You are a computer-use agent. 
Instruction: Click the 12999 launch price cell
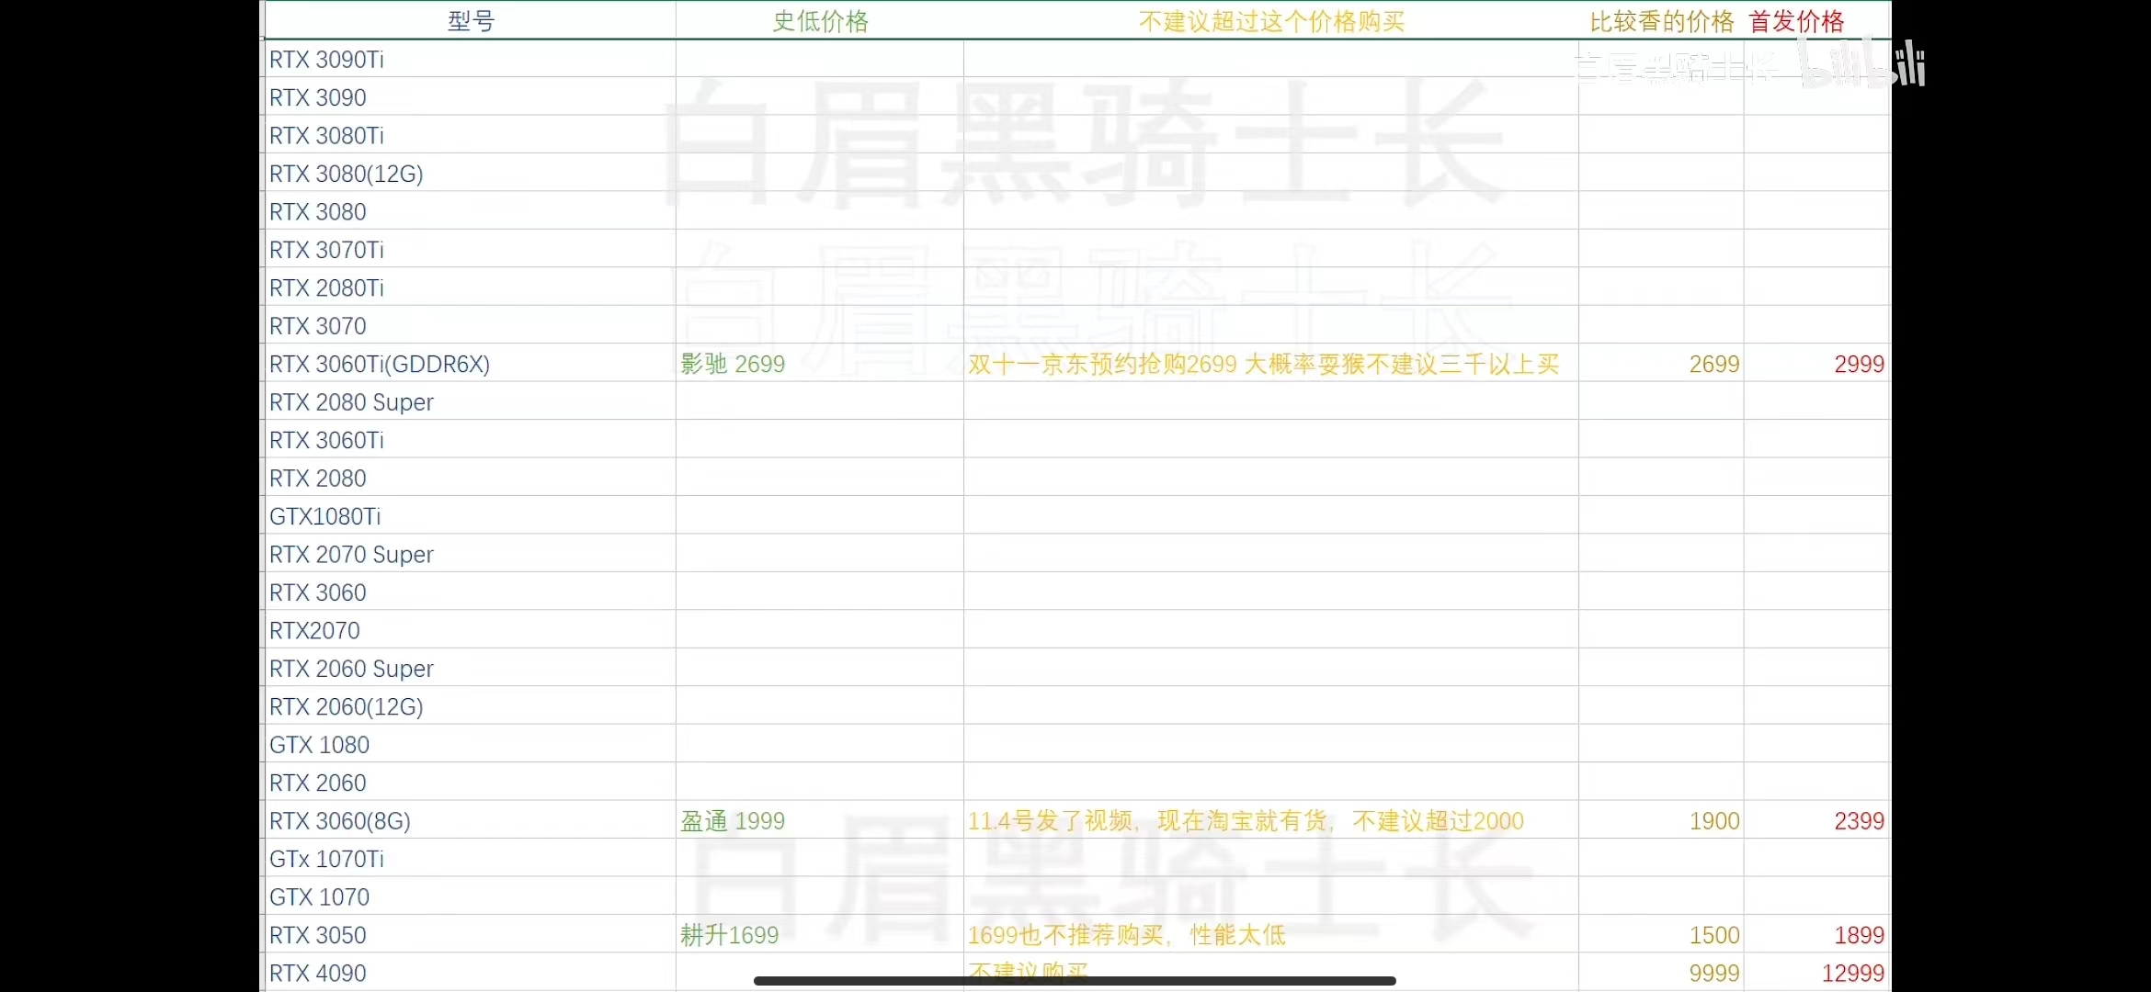1852,973
